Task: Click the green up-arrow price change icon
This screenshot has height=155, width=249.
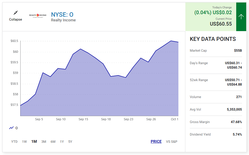Action: coord(241,17)
